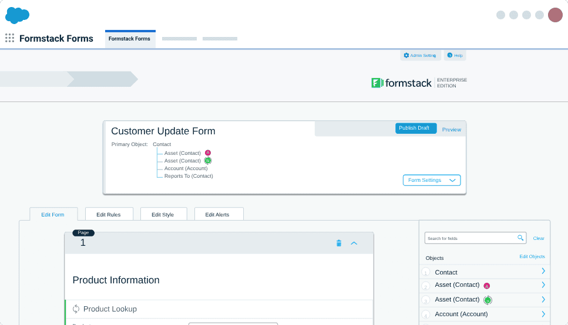Click the Formstack logo

401,83
